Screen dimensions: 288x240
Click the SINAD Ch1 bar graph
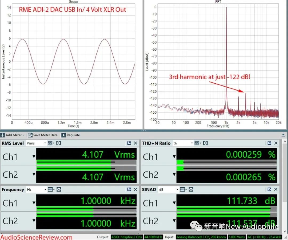tap(227, 209)
